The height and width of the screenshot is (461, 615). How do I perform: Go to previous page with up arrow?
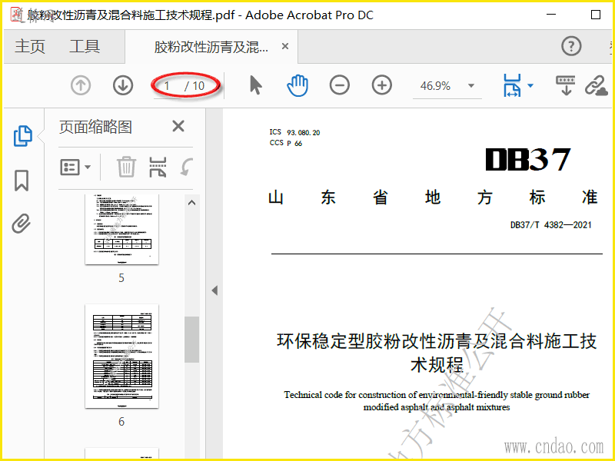tap(81, 85)
